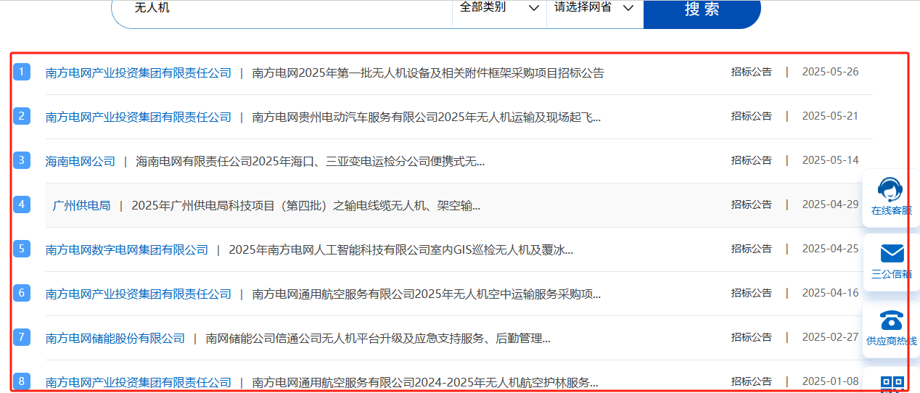Click the number 3 row badge

22,160
